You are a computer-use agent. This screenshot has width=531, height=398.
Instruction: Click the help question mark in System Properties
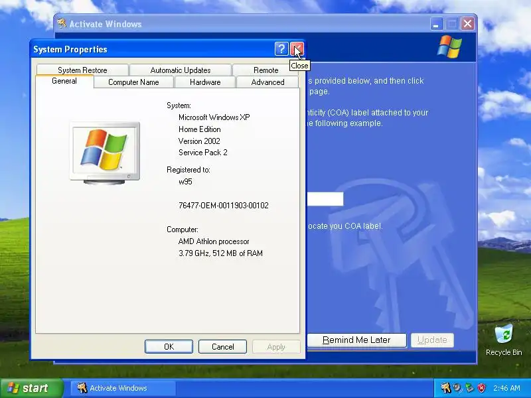pos(281,49)
